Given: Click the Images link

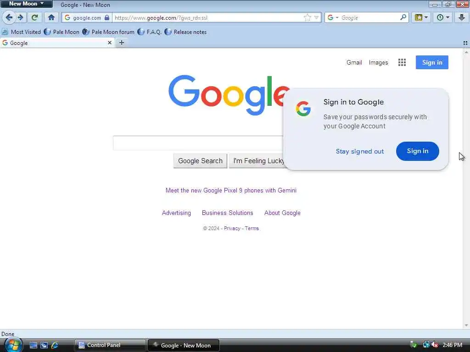Looking at the screenshot, I should tap(378, 62).
